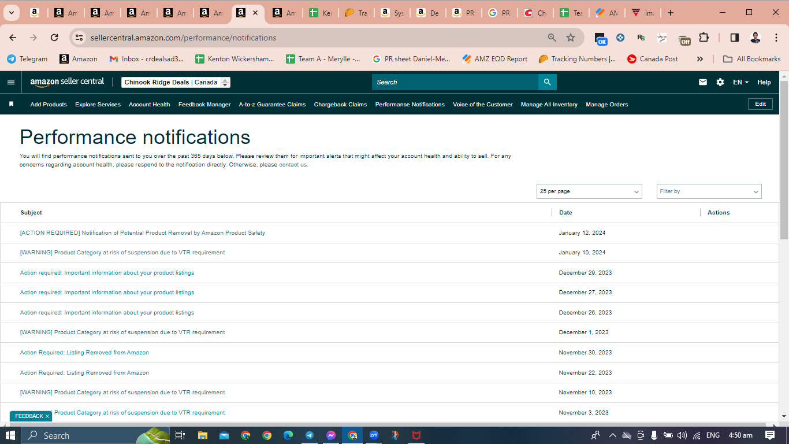Open the Zoom app in the taskbar

click(374, 435)
